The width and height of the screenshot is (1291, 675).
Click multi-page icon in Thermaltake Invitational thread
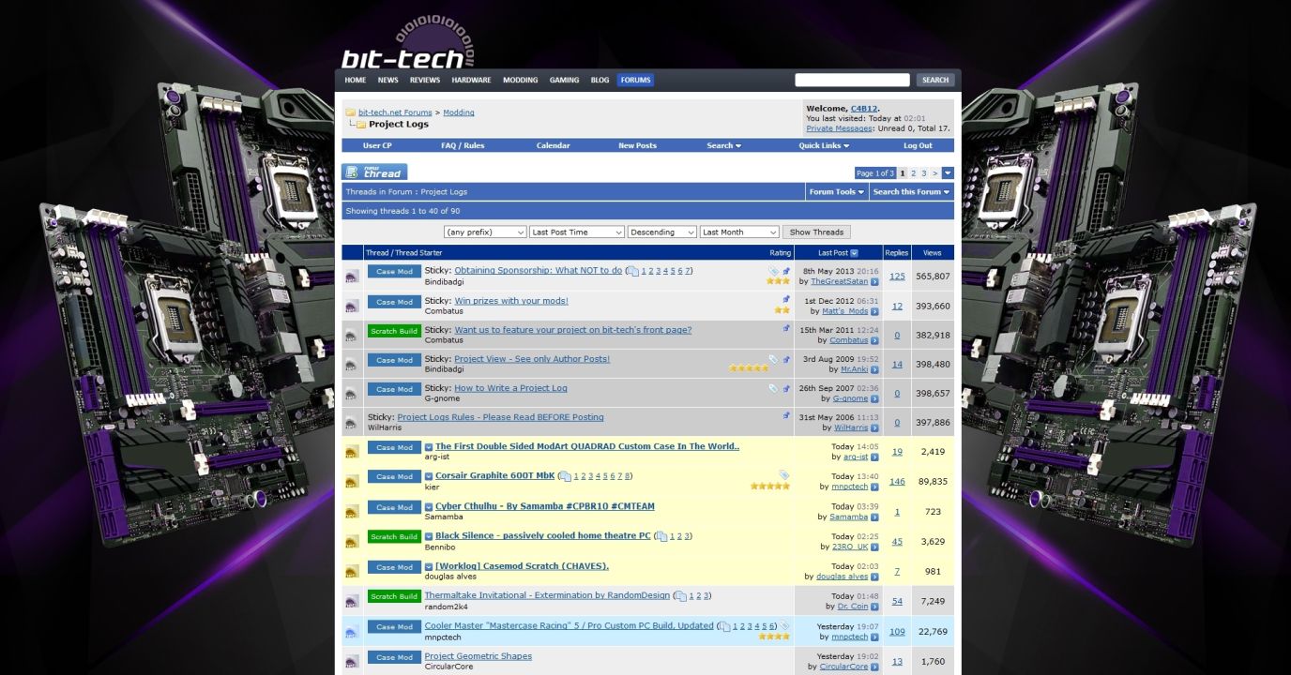(x=681, y=596)
